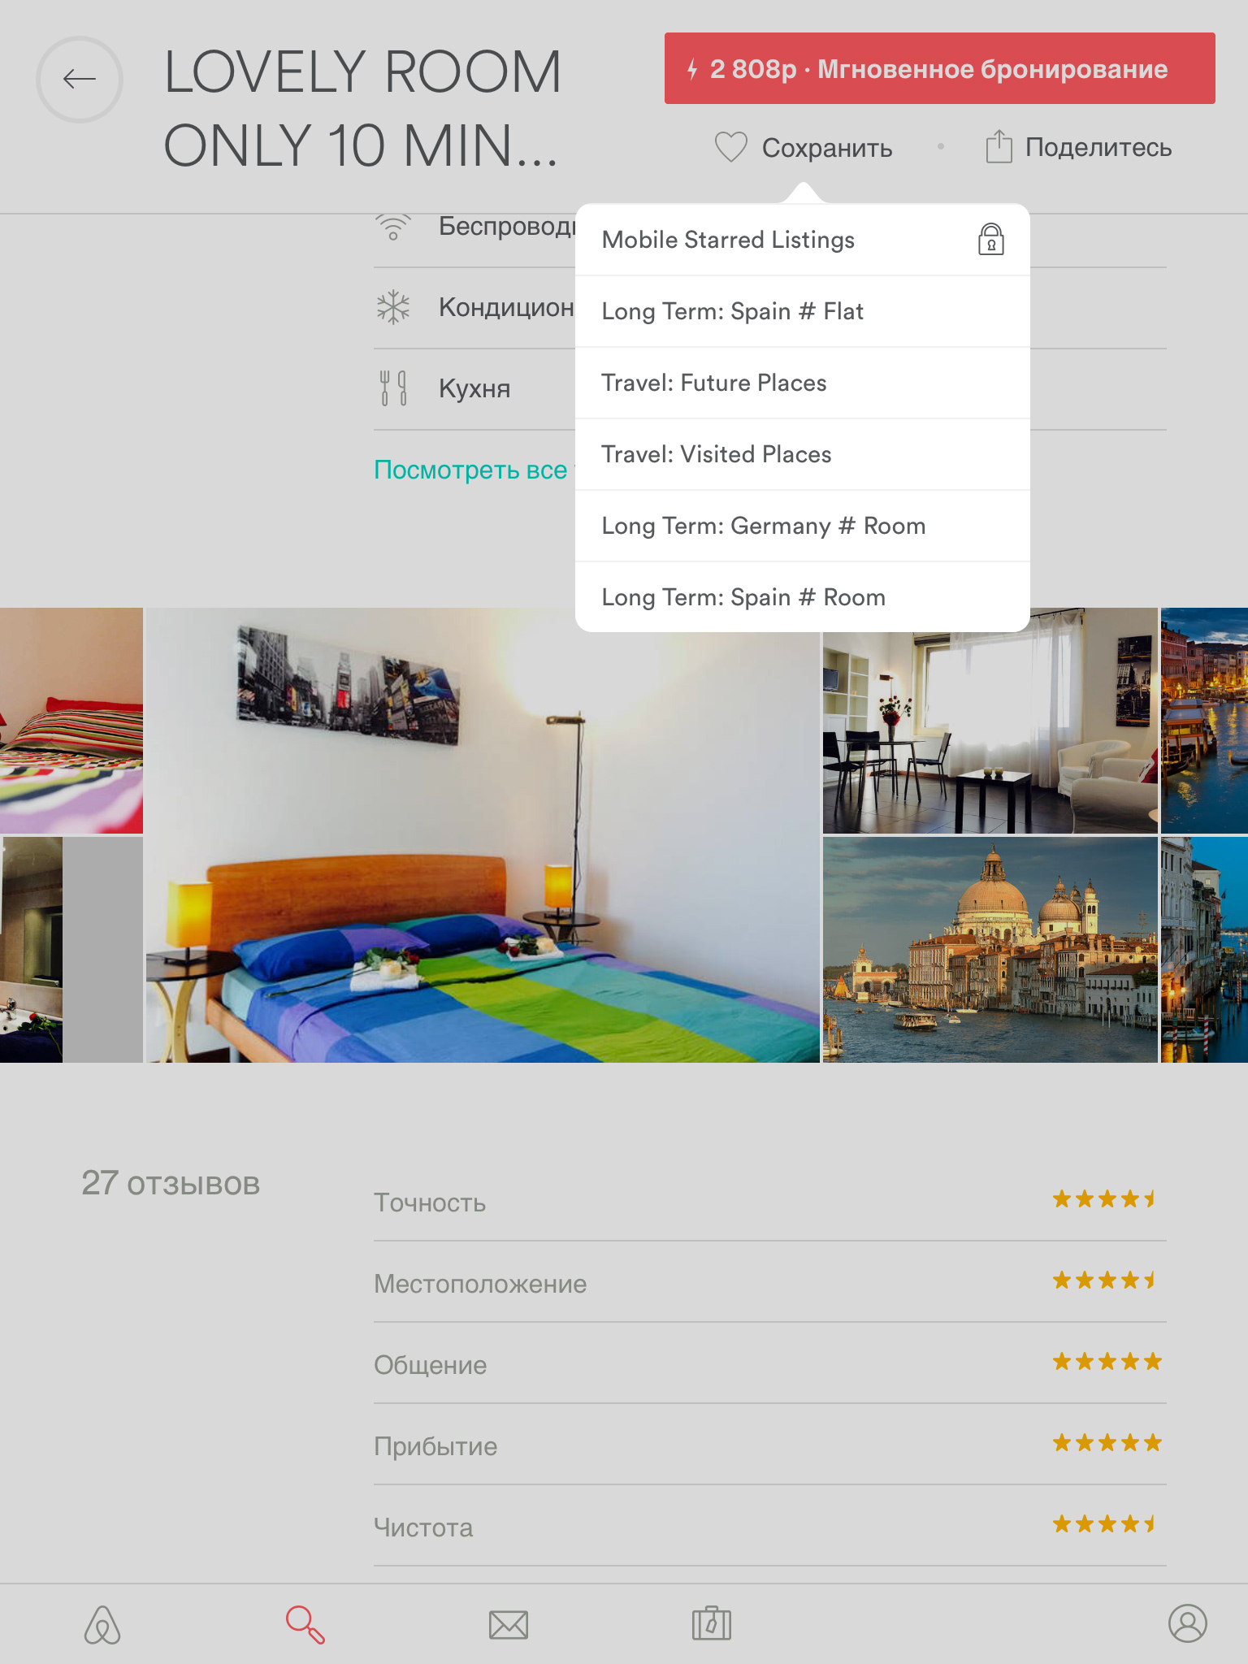Book instantly with the red 2 808р button
Image resolution: width=1248 pixels, height=1664 pixels.
[939, 68]
